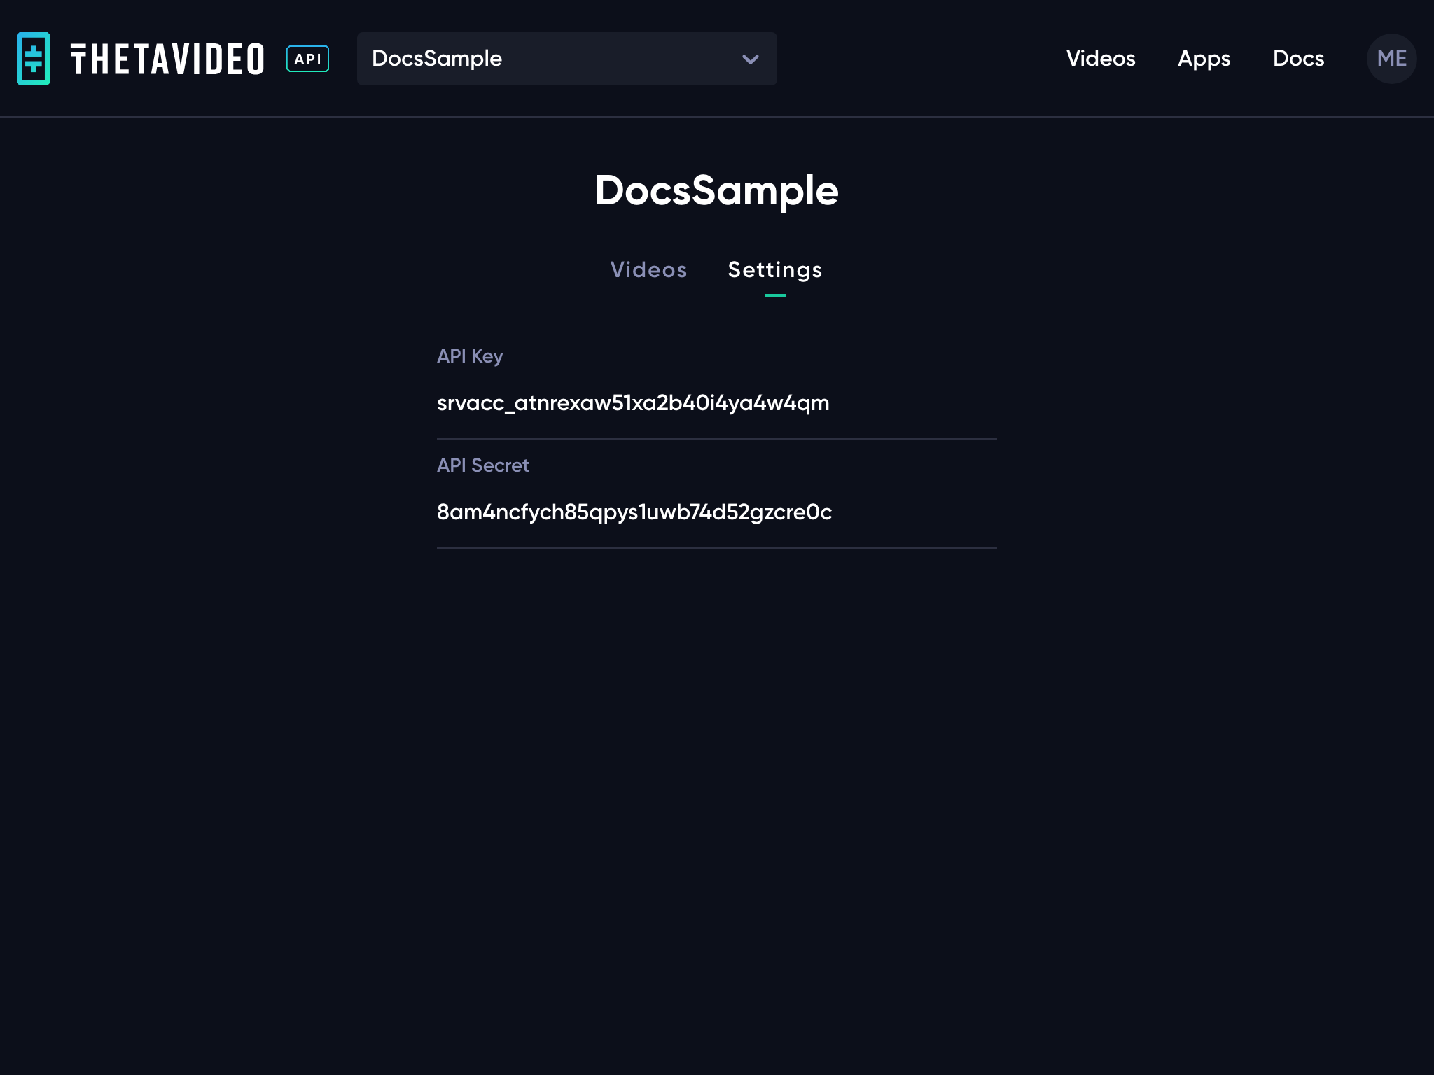
Task: Click the DocsSample page heading
Action: pos(716,190)
